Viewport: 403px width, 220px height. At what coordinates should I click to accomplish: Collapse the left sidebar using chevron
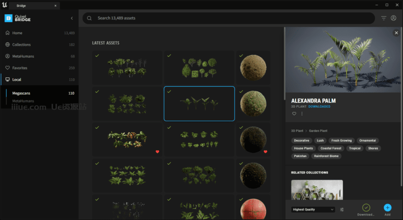[x=72, y=18]
